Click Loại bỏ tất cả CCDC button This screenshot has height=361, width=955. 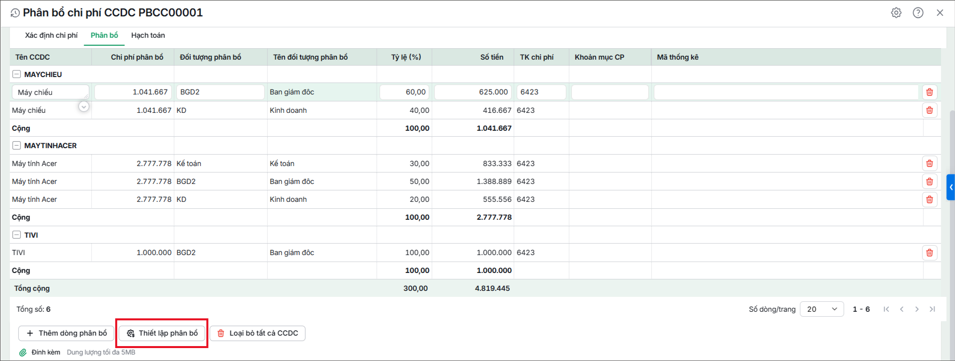257,333
